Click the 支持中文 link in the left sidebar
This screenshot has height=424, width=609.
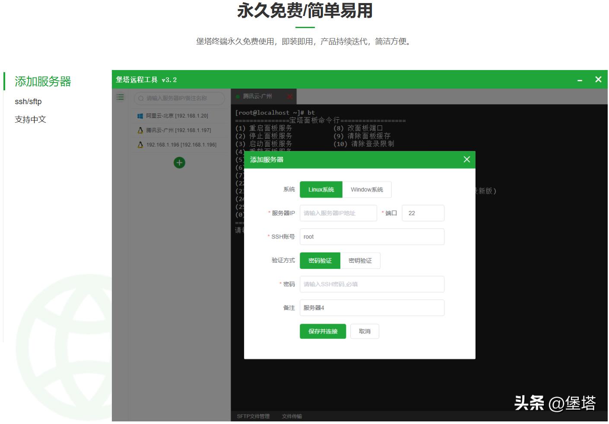click(30, 119)
